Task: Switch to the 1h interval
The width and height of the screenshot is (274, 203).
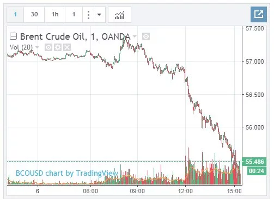Action: pos(55,15)
